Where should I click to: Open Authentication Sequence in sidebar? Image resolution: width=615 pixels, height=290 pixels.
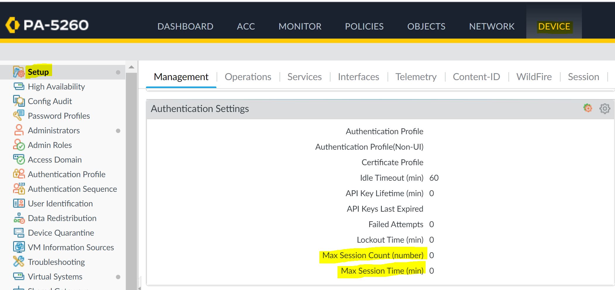tap(72, 189)
